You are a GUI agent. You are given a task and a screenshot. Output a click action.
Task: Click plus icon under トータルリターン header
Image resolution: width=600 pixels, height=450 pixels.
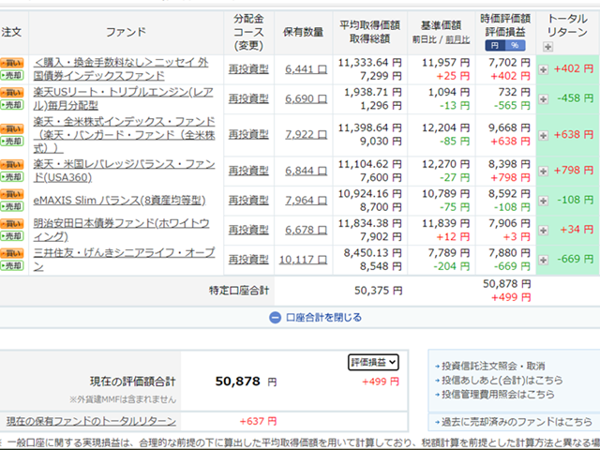548,46
